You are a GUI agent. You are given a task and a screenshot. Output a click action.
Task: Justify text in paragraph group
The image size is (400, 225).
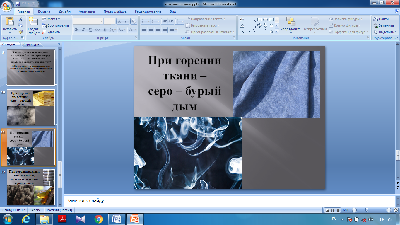(x=165, y=30)
